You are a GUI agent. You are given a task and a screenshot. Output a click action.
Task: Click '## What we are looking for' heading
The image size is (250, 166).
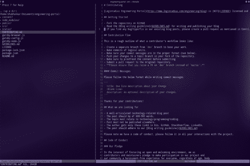pyautogui.click(x=121, y=107)
